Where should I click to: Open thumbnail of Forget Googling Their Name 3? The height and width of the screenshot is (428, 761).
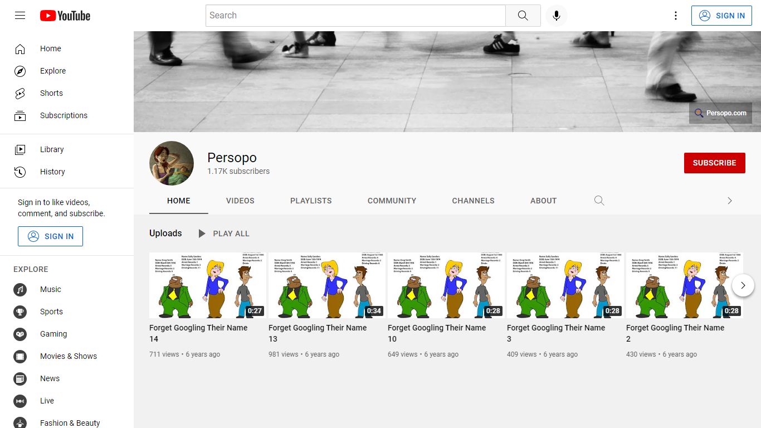coord(565,285)
